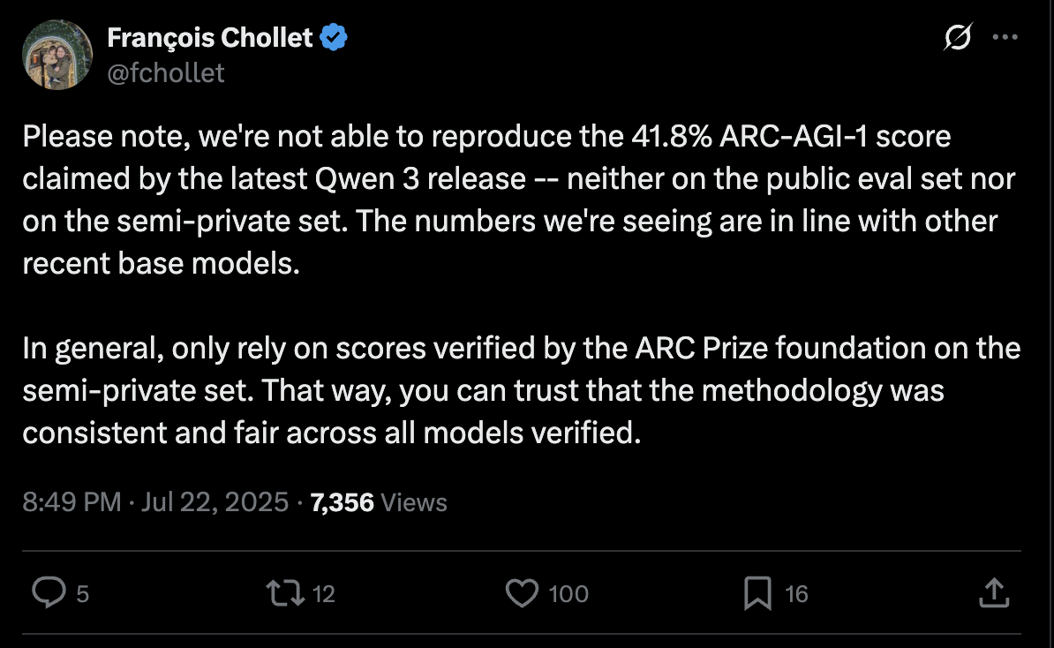The width and height of the screenshot is (1054, 648).
Task: Repost using the retweet arrows icon
Action: [x=286, y=593]
